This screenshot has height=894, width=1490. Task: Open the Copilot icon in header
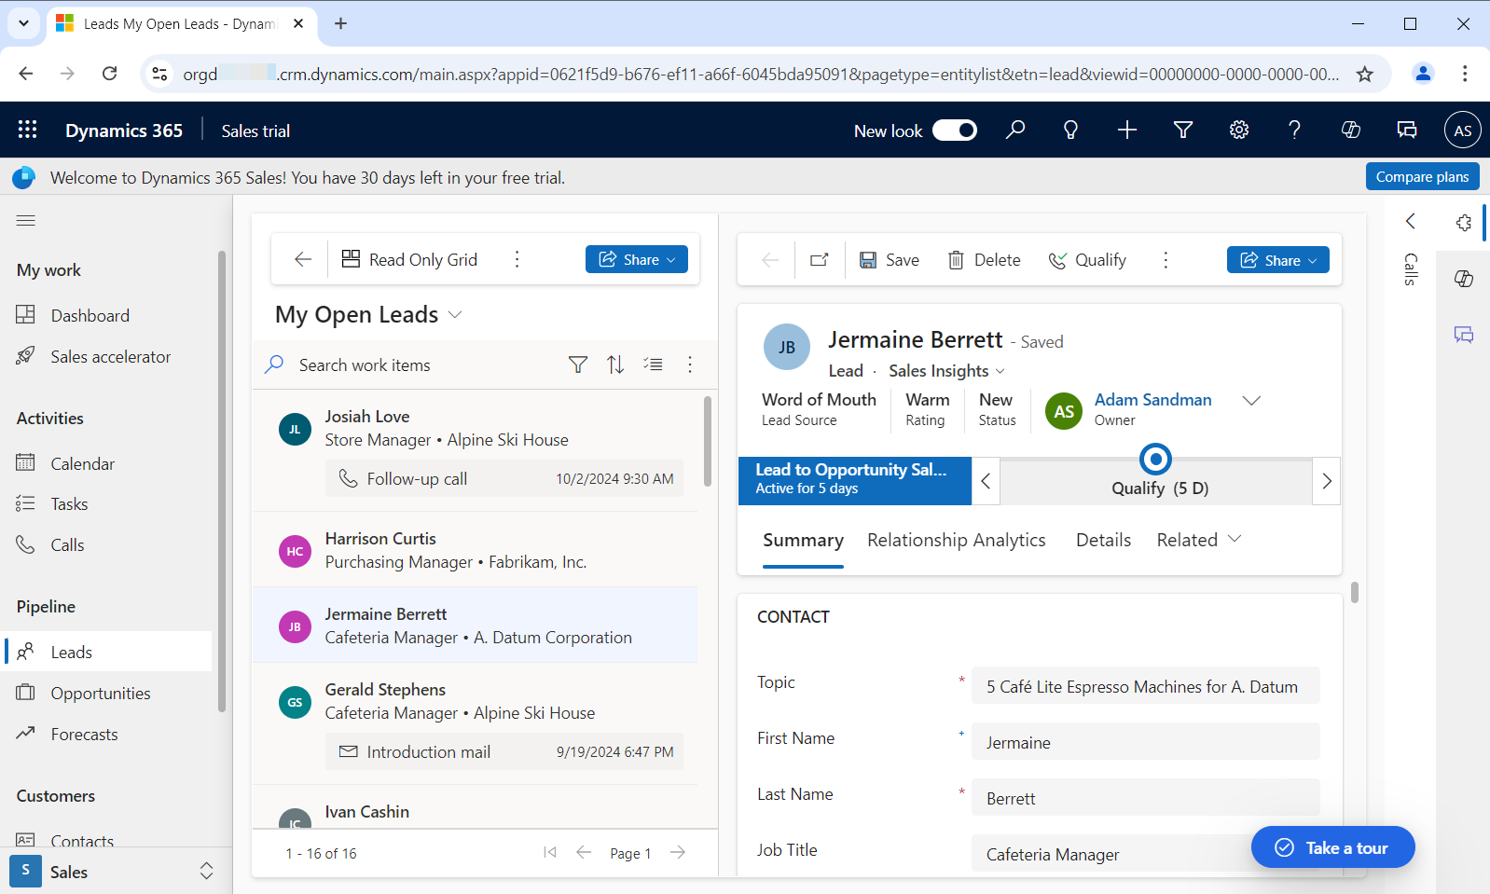pos(1350,131)
